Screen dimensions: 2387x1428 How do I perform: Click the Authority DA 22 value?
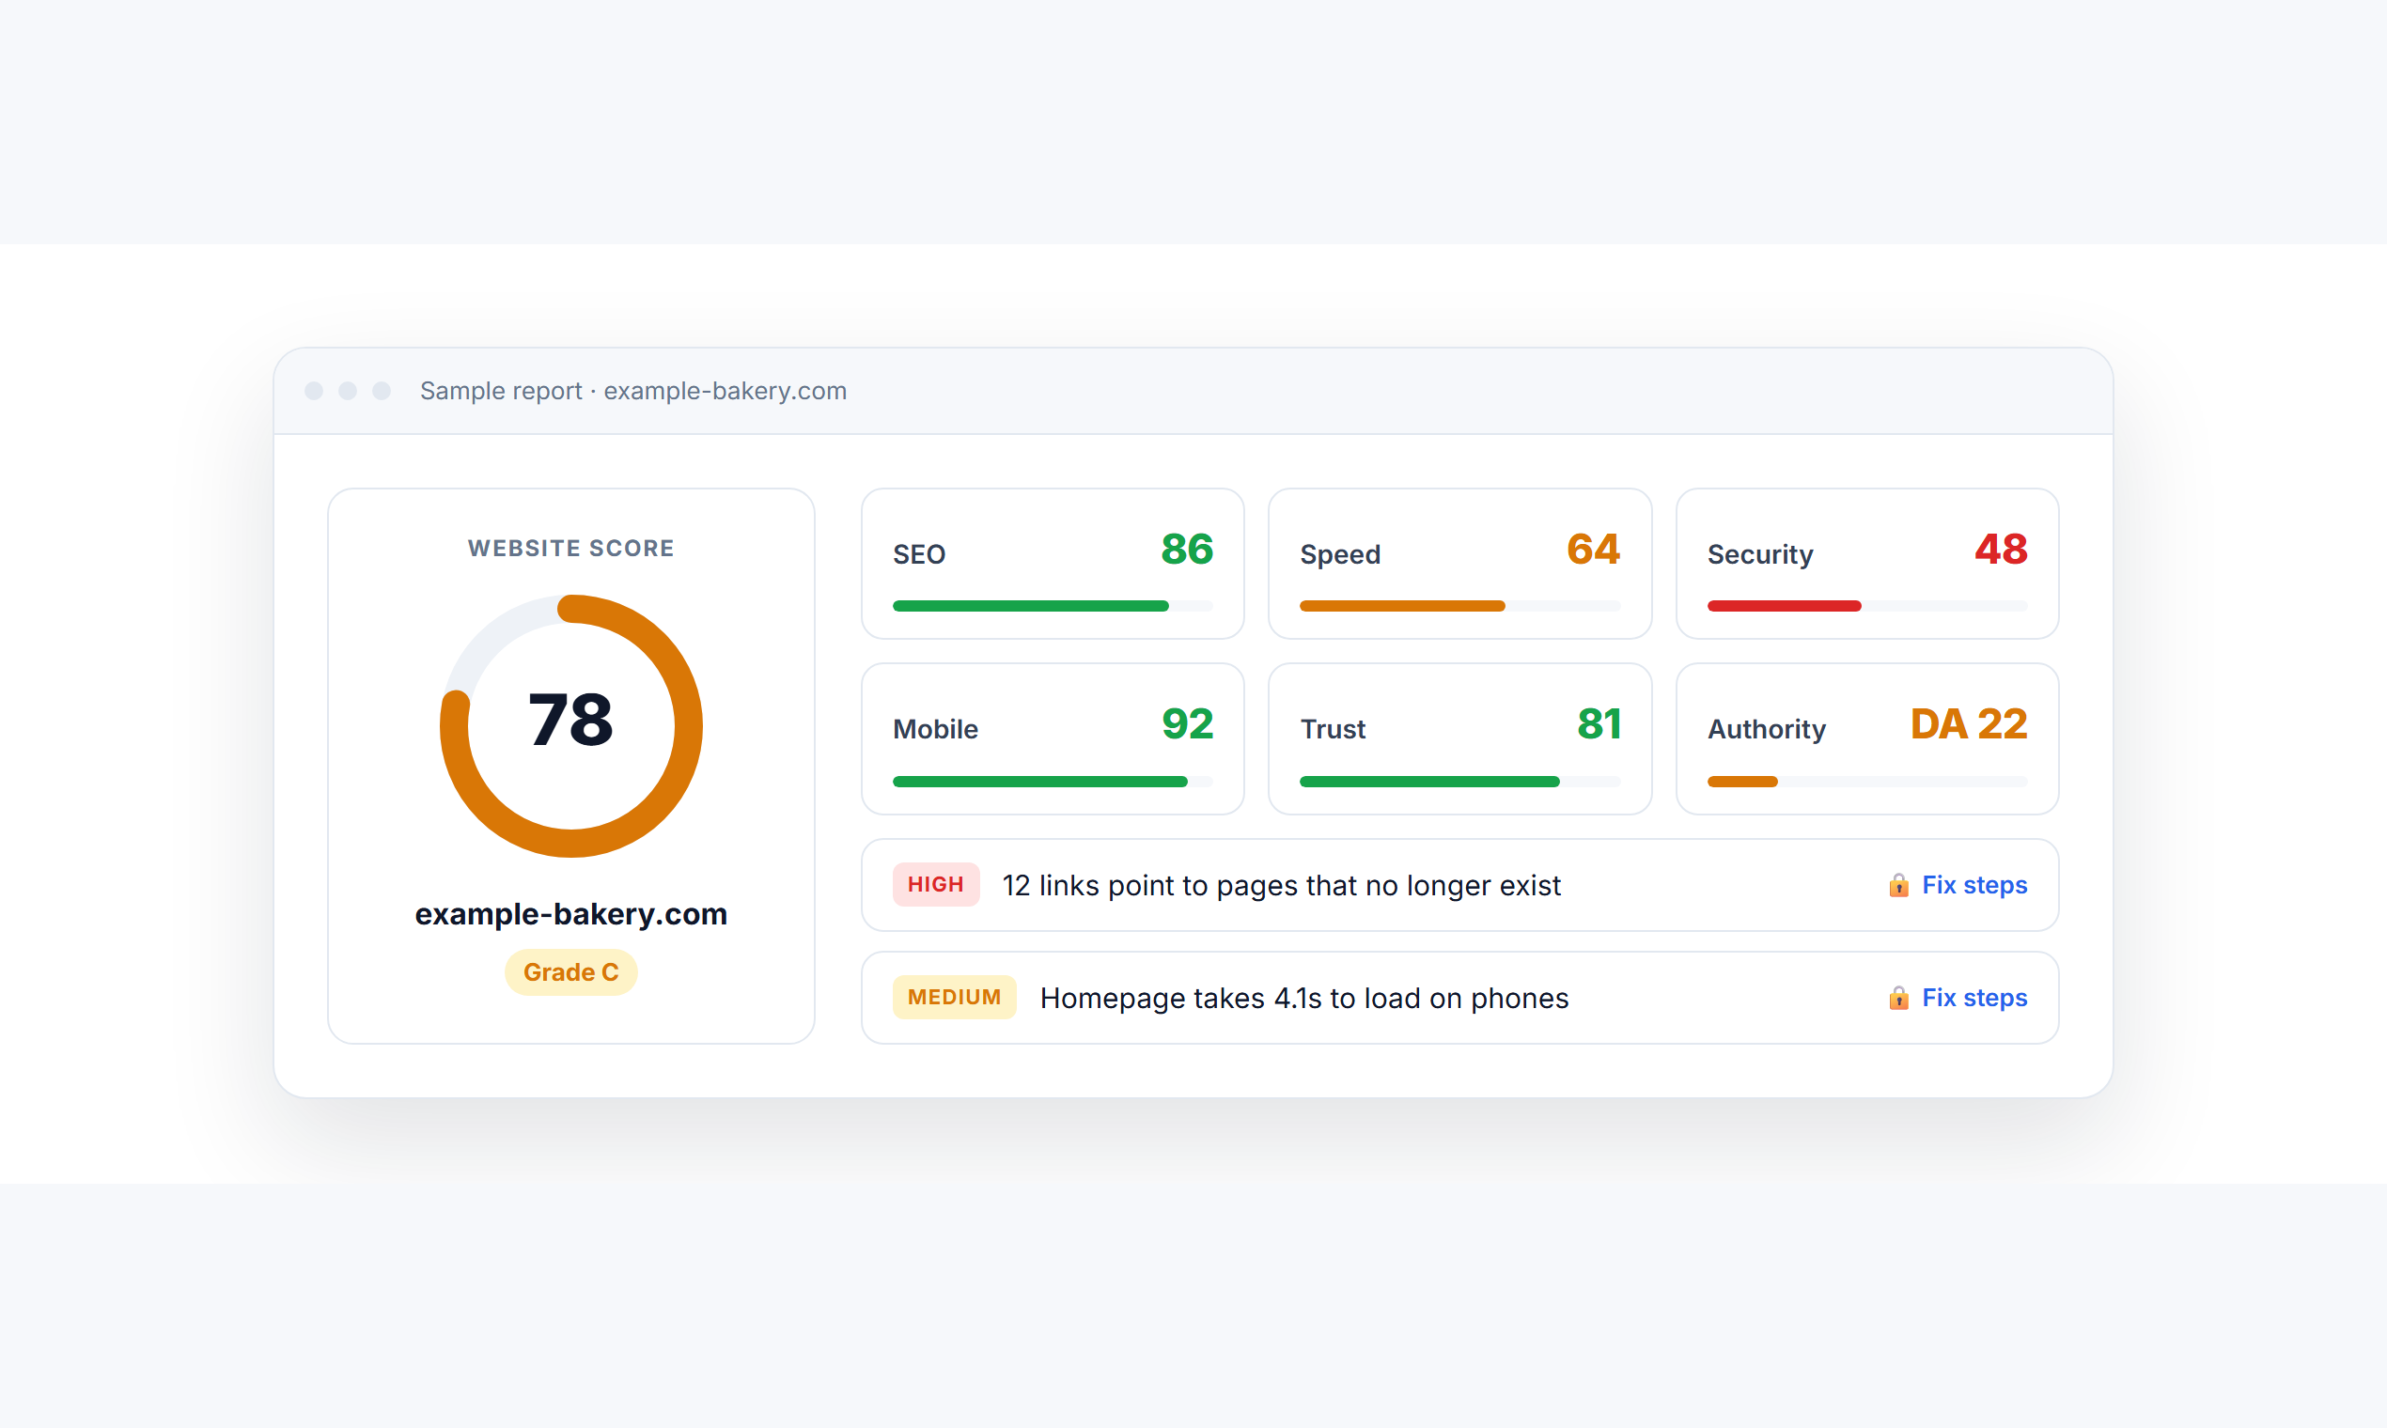[1968, 723]
